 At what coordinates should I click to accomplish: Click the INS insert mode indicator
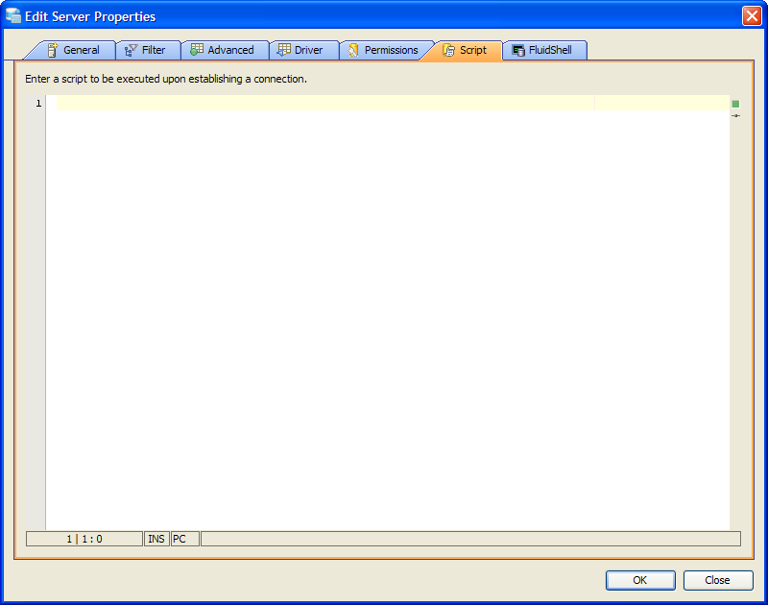click(x=156, y=539)
